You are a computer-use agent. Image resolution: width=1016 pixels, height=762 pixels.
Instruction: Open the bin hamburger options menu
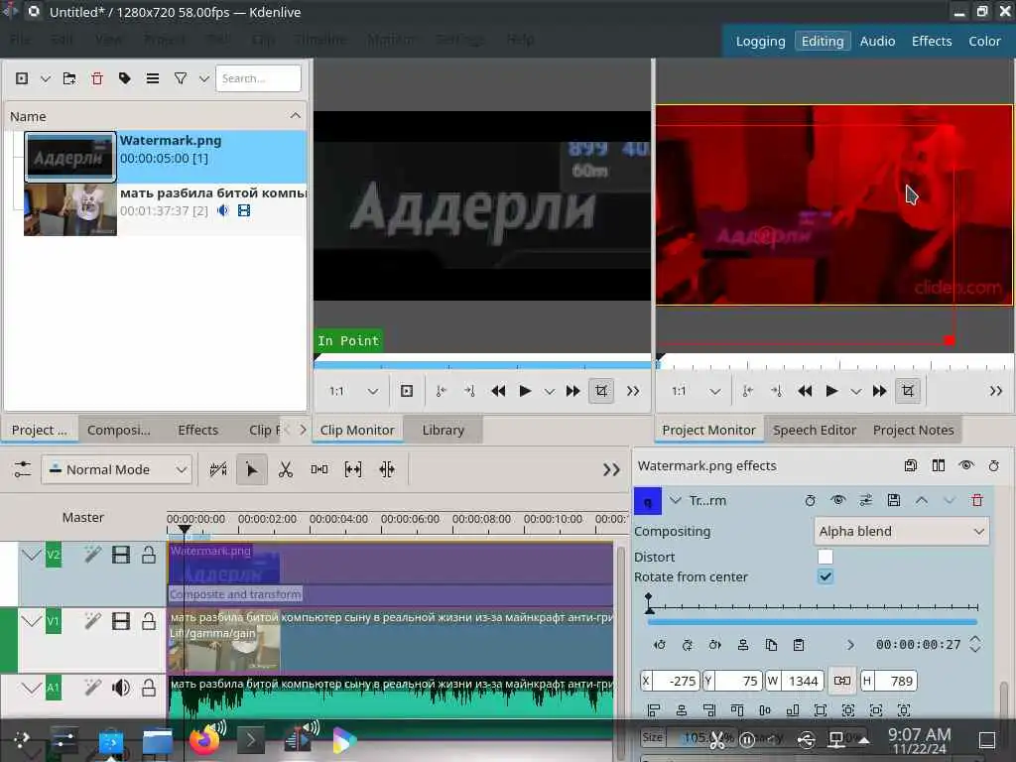point(153,78)
